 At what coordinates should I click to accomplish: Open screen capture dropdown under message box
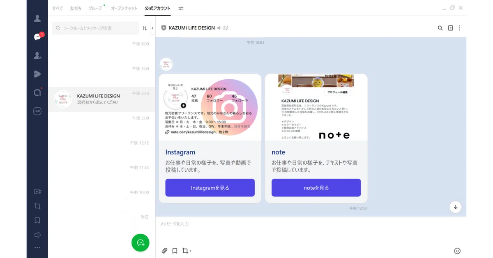click(x=187, y=251)
